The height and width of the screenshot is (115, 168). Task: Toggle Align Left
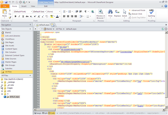64,16
